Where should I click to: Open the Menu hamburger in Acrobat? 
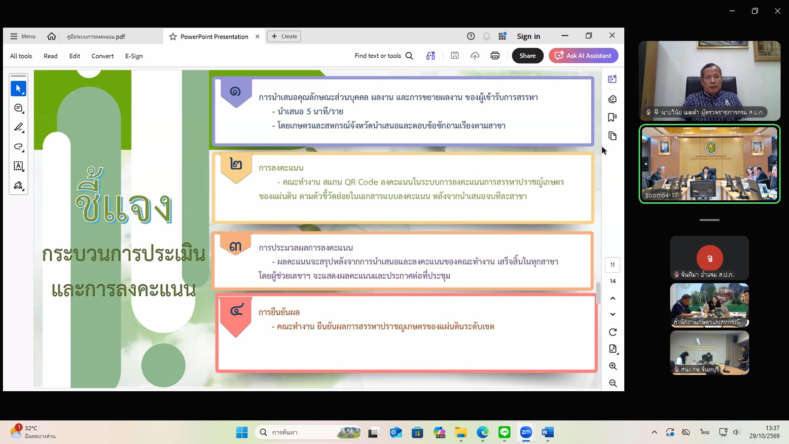(23, 37)
